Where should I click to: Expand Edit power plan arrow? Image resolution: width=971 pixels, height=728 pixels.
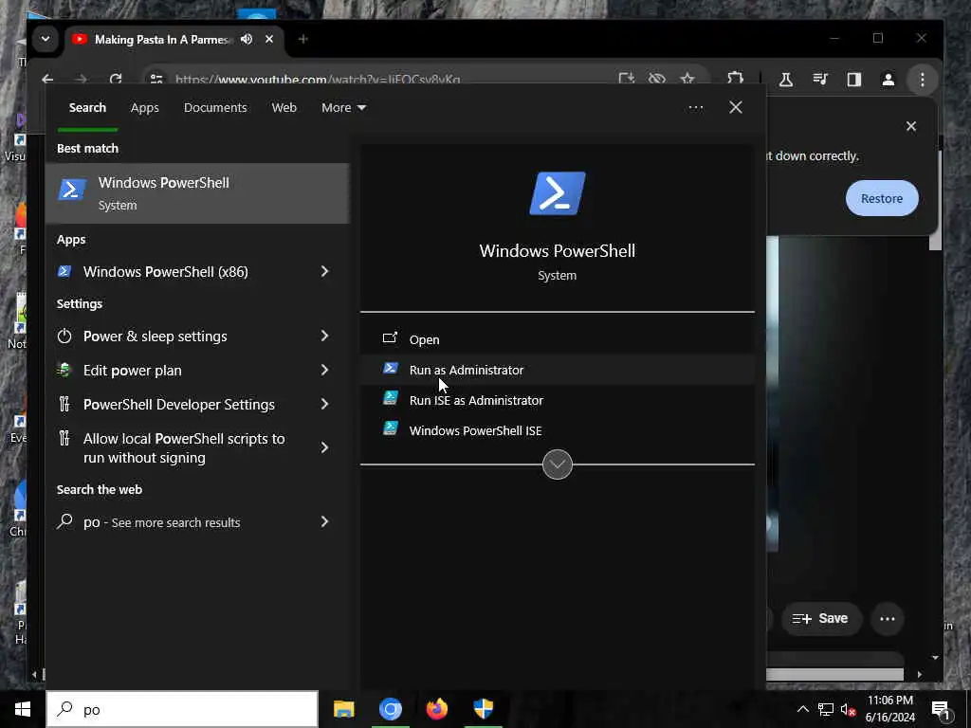[324, 371]
